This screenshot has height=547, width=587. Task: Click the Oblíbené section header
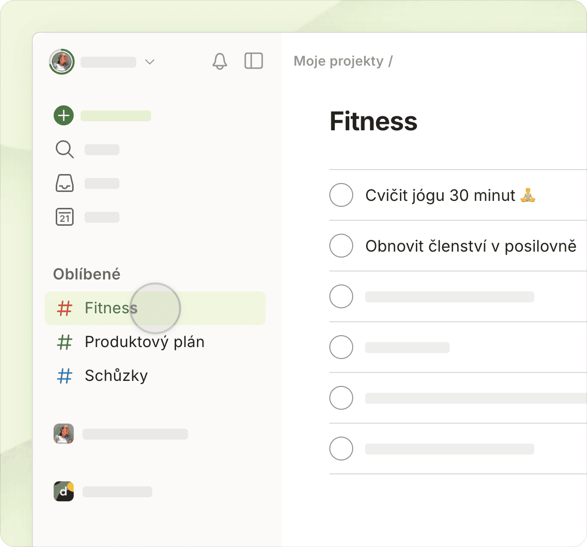click(x=87, y=274)
